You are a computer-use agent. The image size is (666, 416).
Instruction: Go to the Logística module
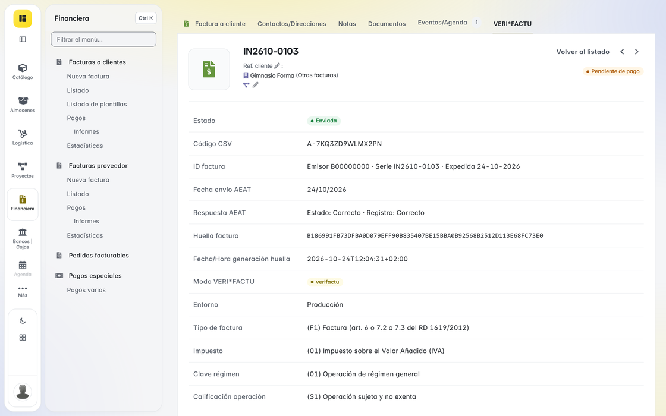tap(23, 137)
